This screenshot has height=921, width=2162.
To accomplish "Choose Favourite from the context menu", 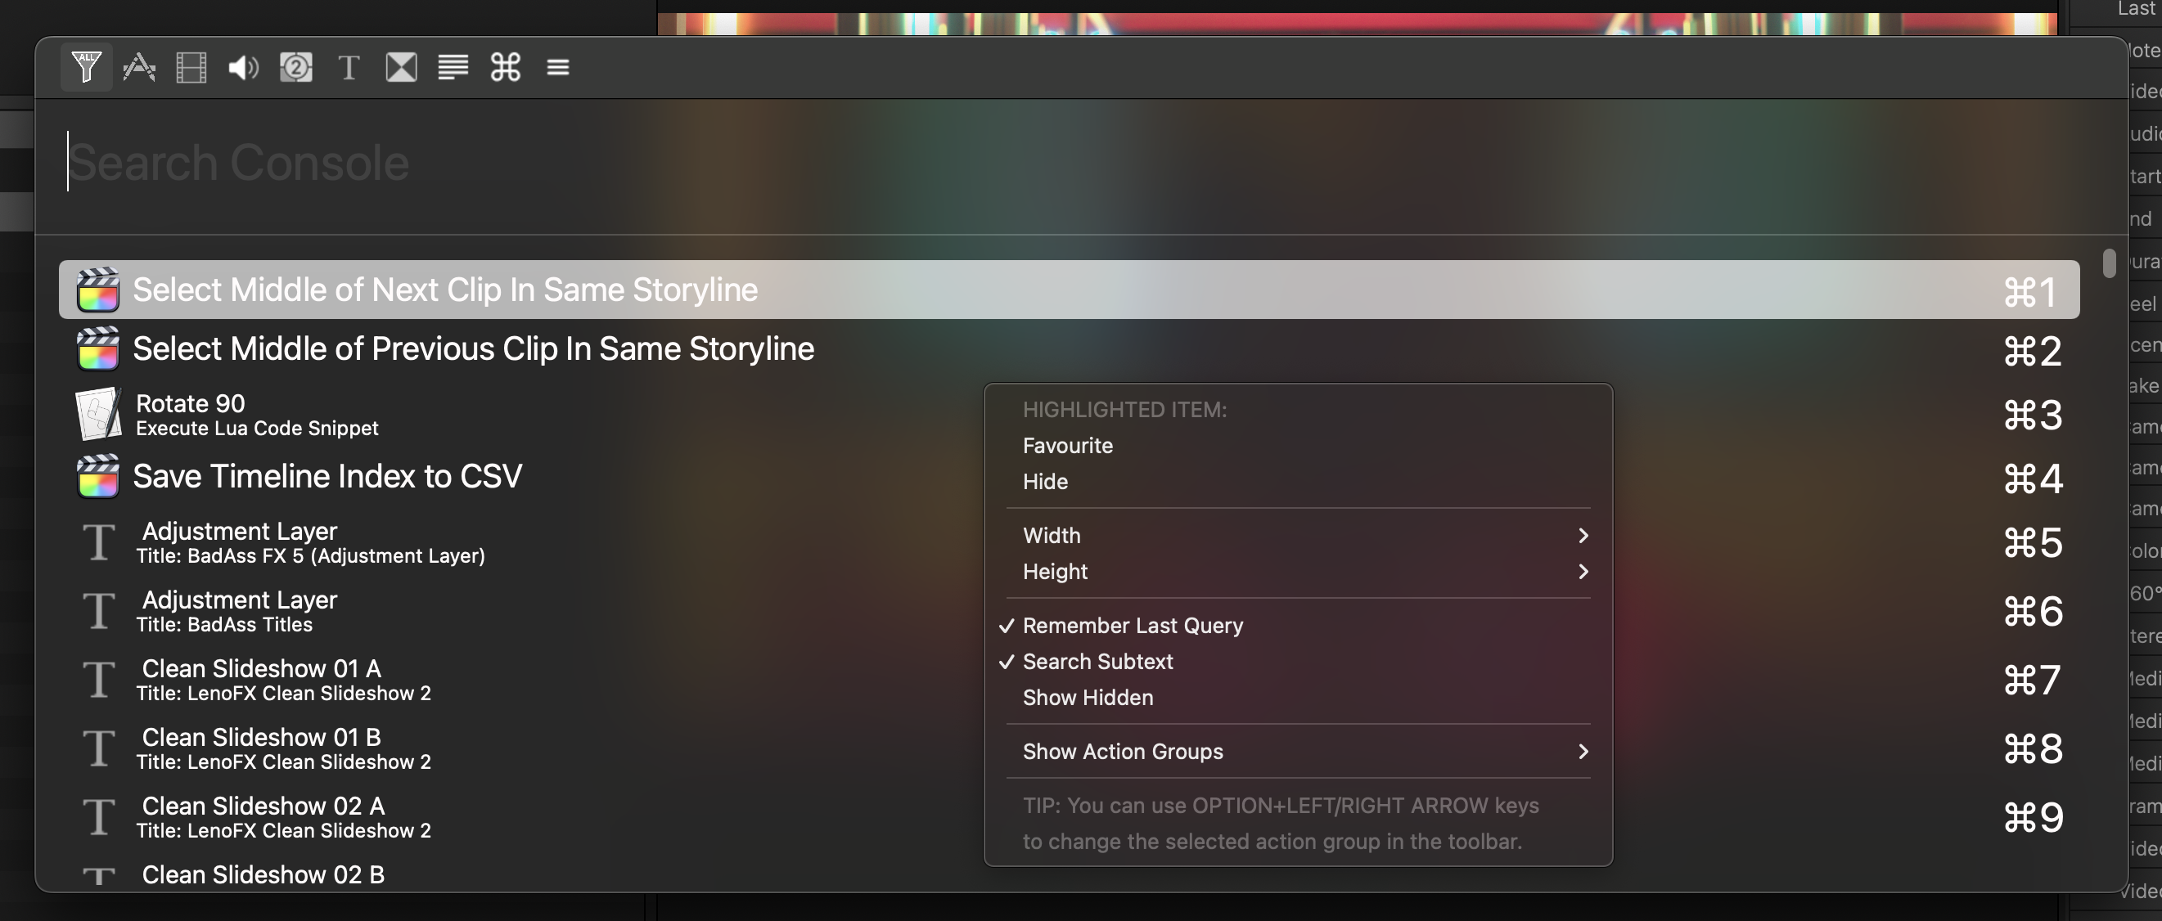I will [1067, 446].
